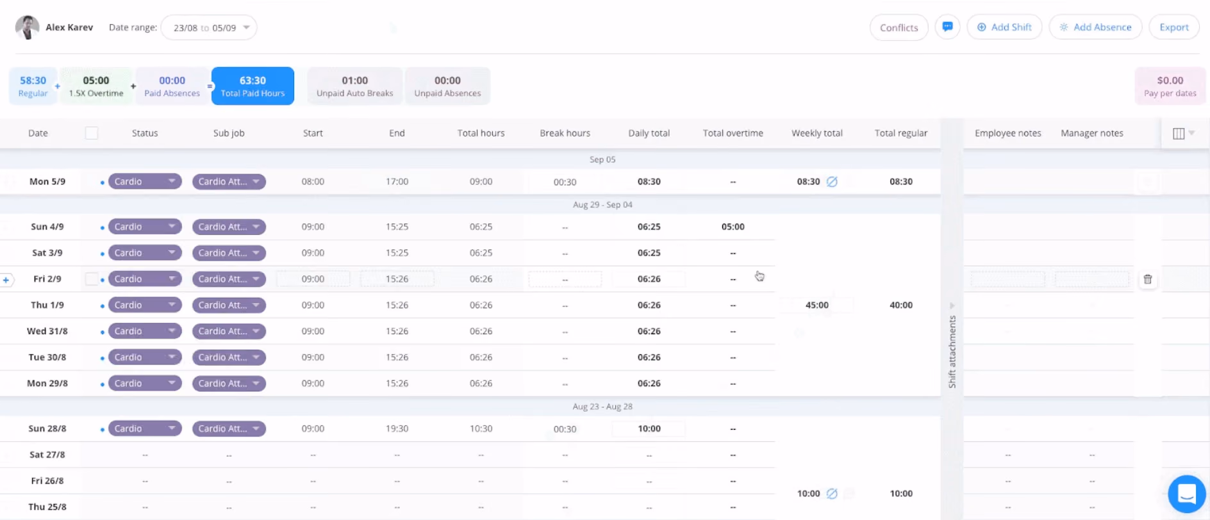Click the 45:00 weekly total value
This screenshot has width=1210, height=520.
816,305
